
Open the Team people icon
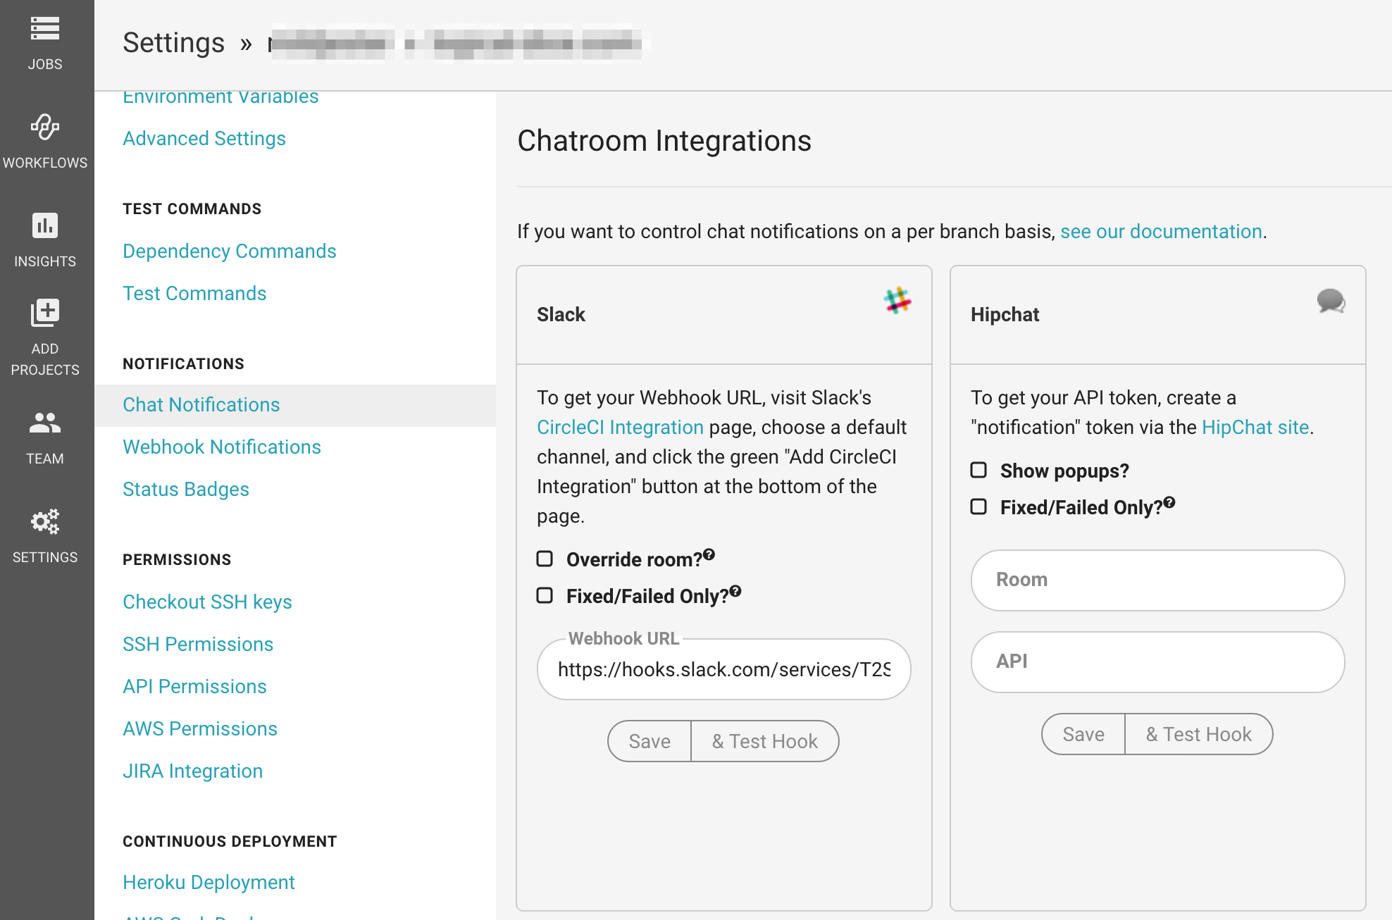click(45, 423)
